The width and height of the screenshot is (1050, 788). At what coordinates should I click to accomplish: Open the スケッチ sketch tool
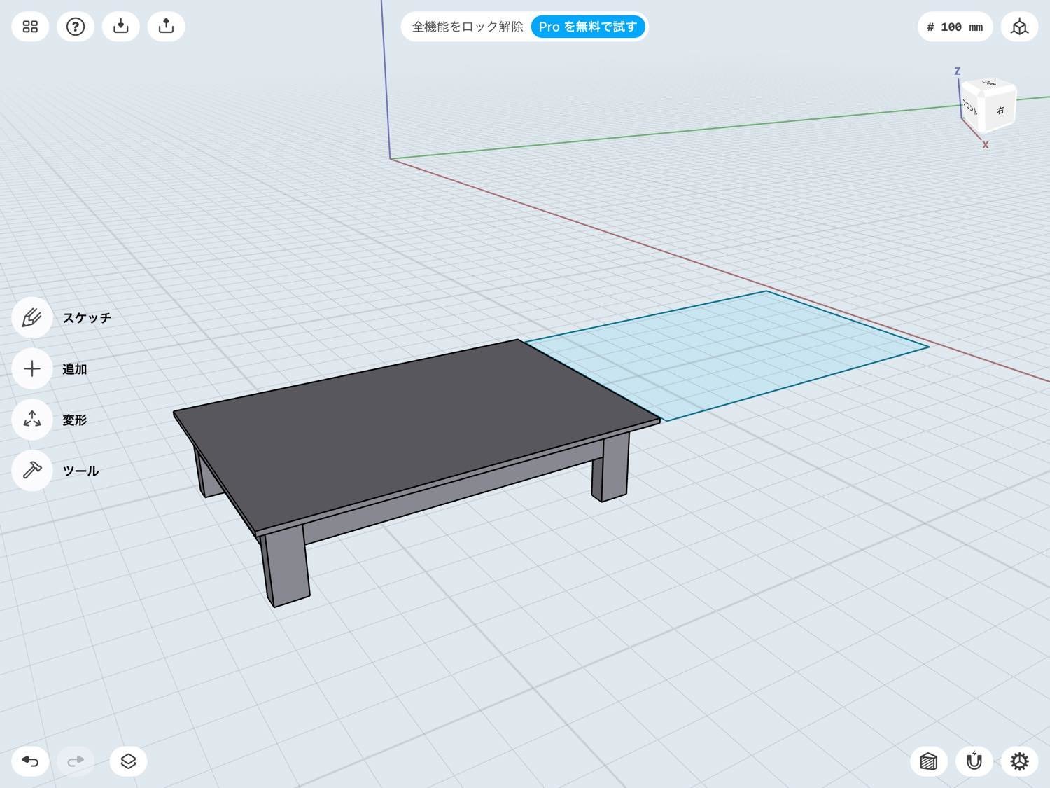[32, 318]
